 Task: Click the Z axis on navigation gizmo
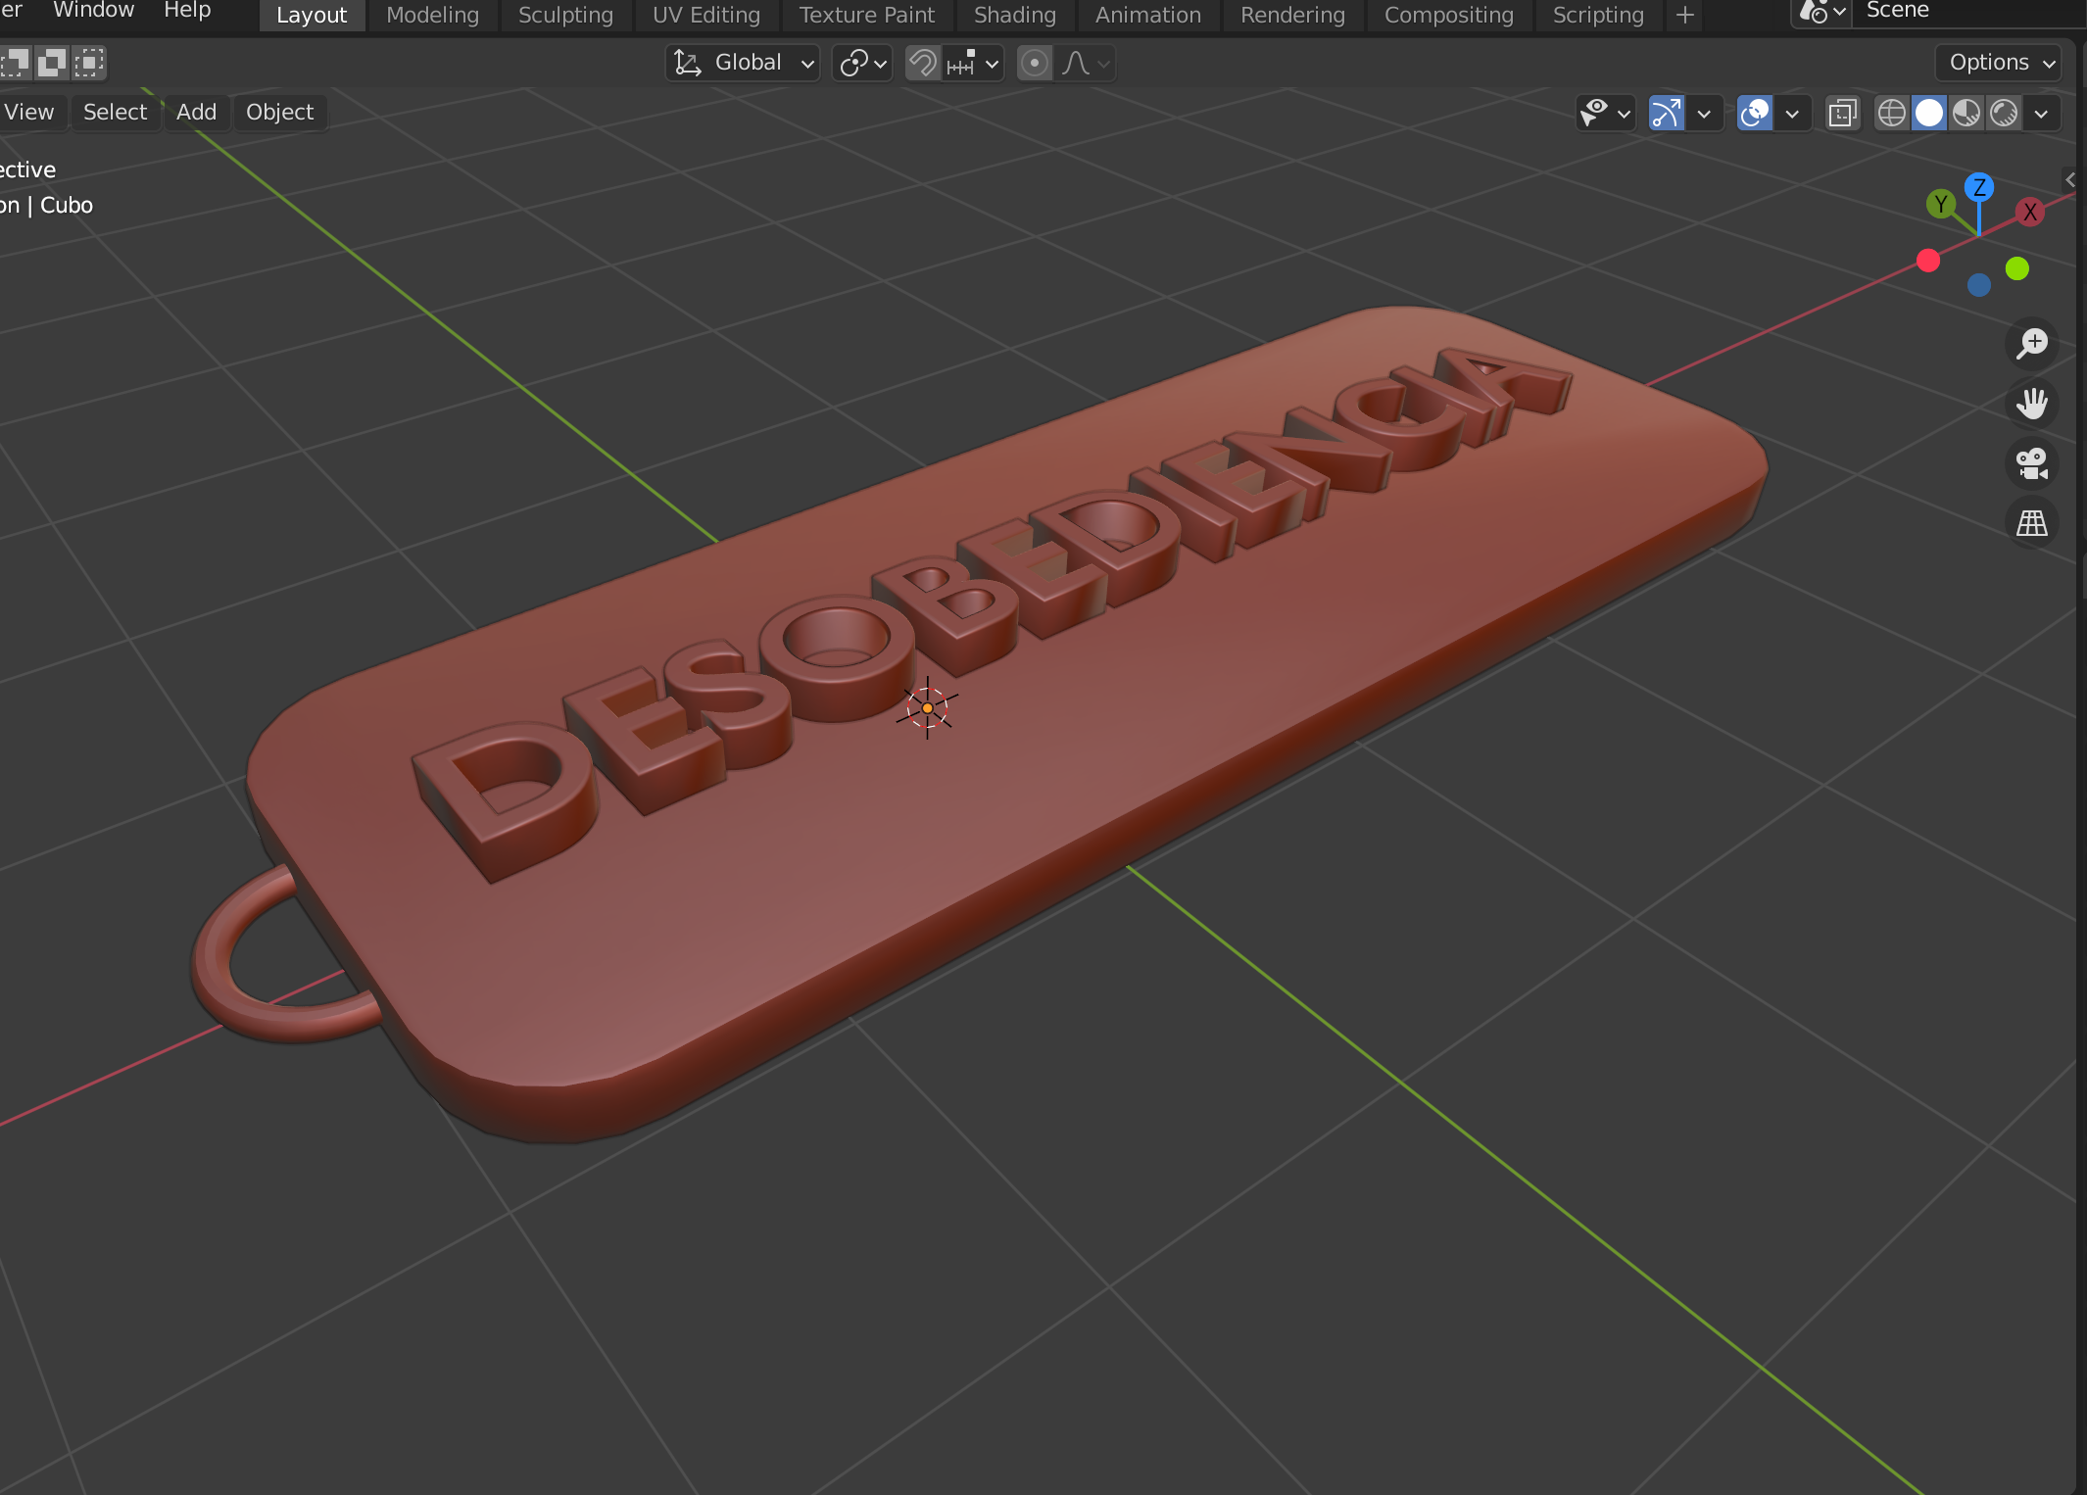[1979, 187]
